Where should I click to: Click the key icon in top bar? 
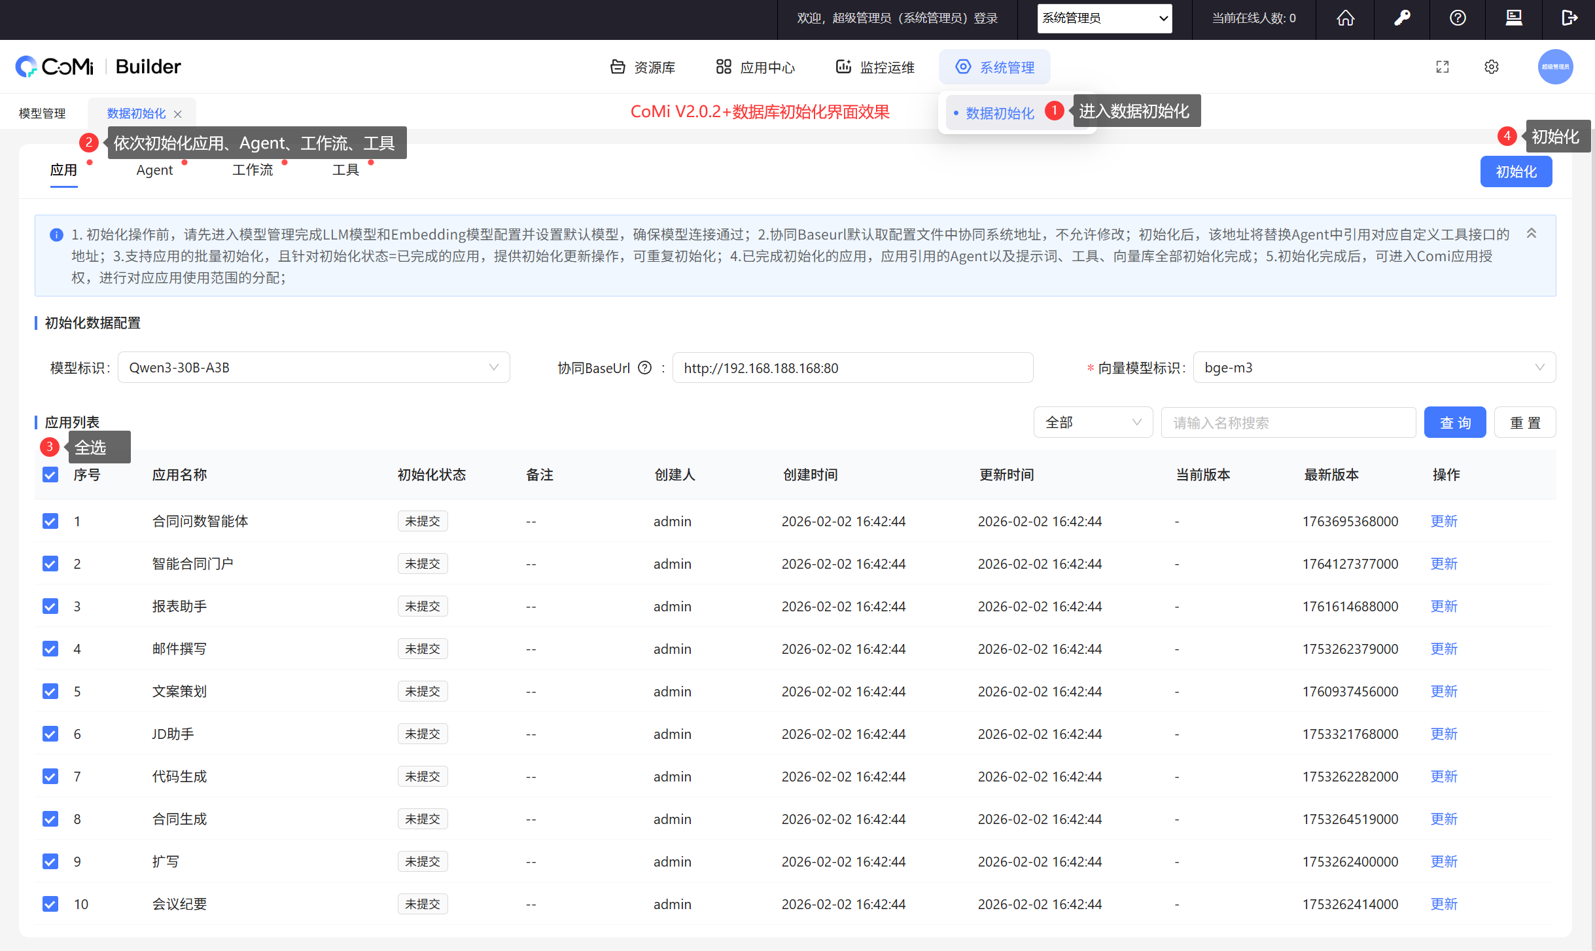(1401, 18)
